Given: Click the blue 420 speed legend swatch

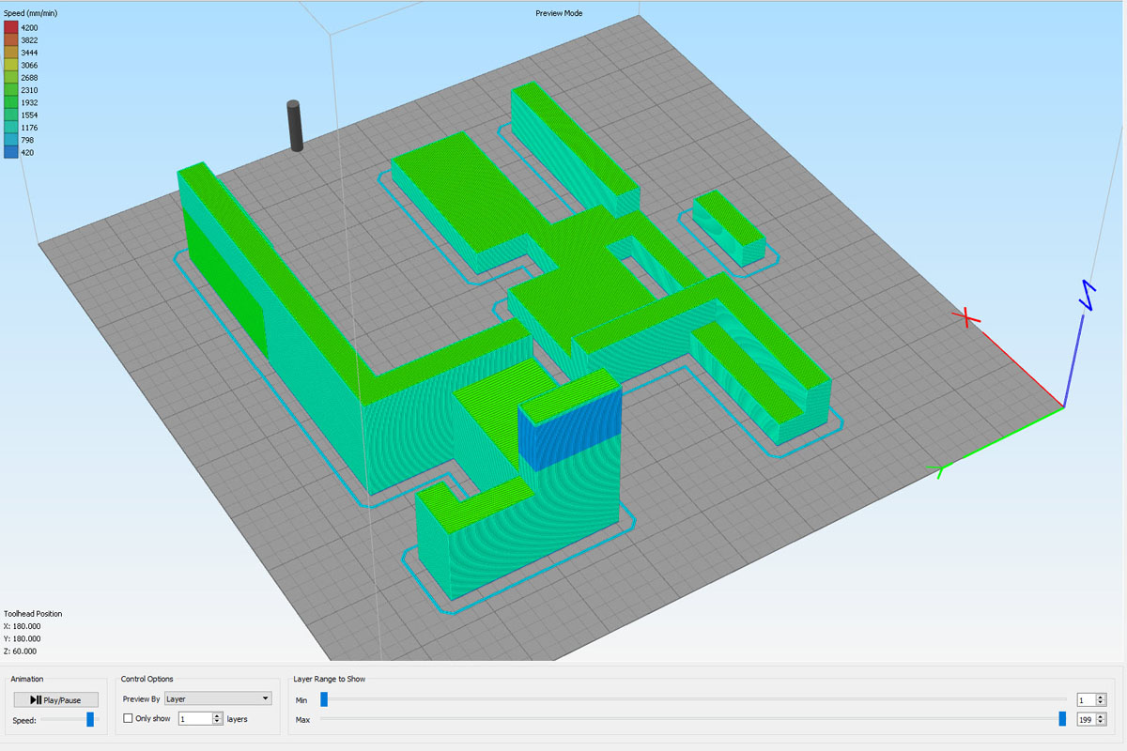Looking at the screenshot, I should pyautogui.click(x=11, y=152).
